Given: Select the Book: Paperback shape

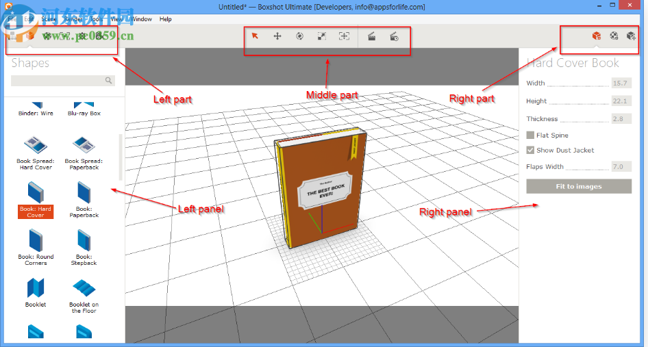Looking at the screenshot, I should tap(84, 200).
